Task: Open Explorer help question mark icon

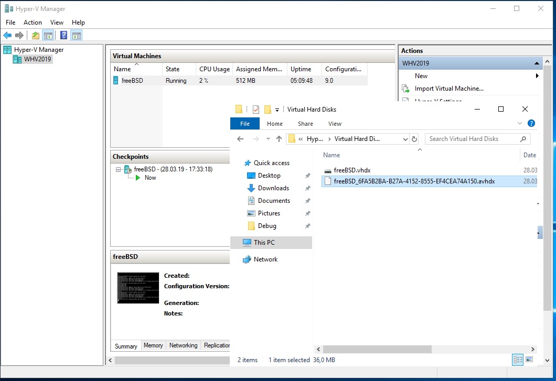Action: tap(531, 123)
